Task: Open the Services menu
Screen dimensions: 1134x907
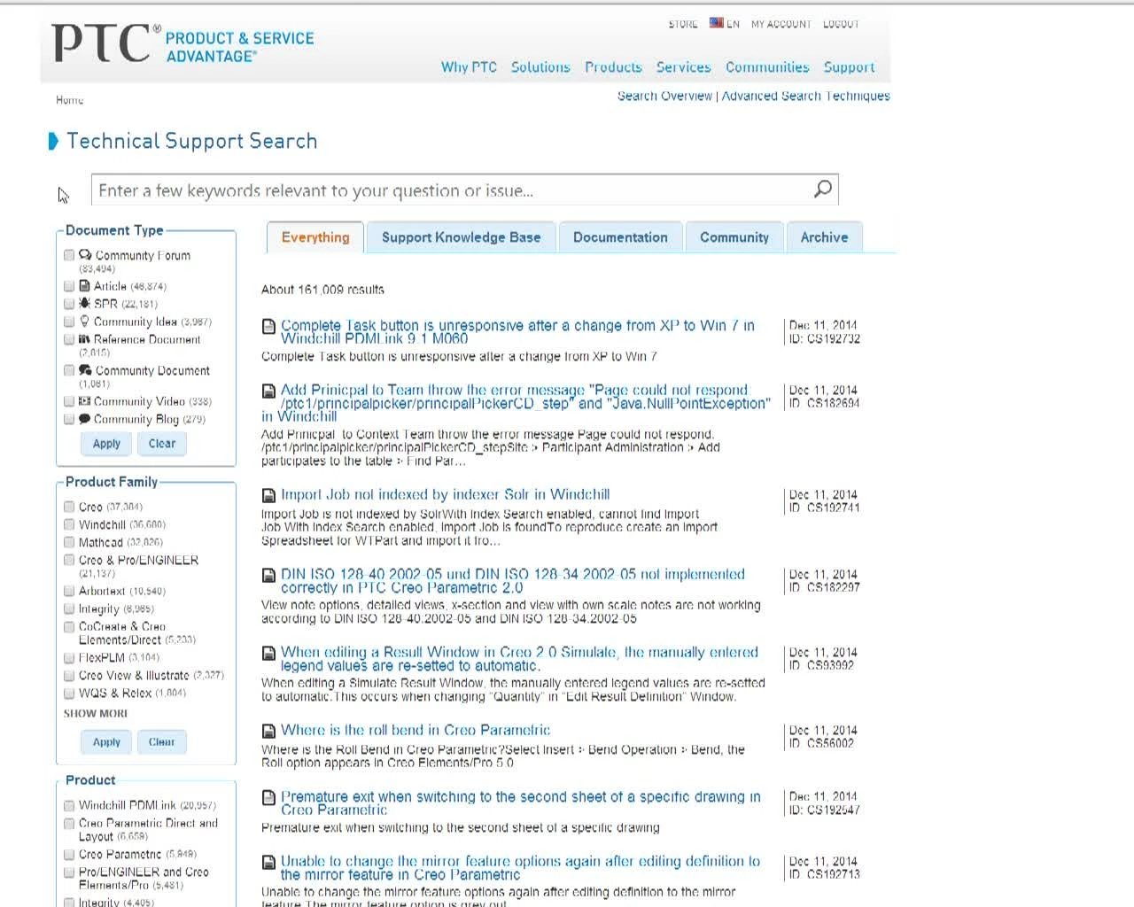Action: 683,67
